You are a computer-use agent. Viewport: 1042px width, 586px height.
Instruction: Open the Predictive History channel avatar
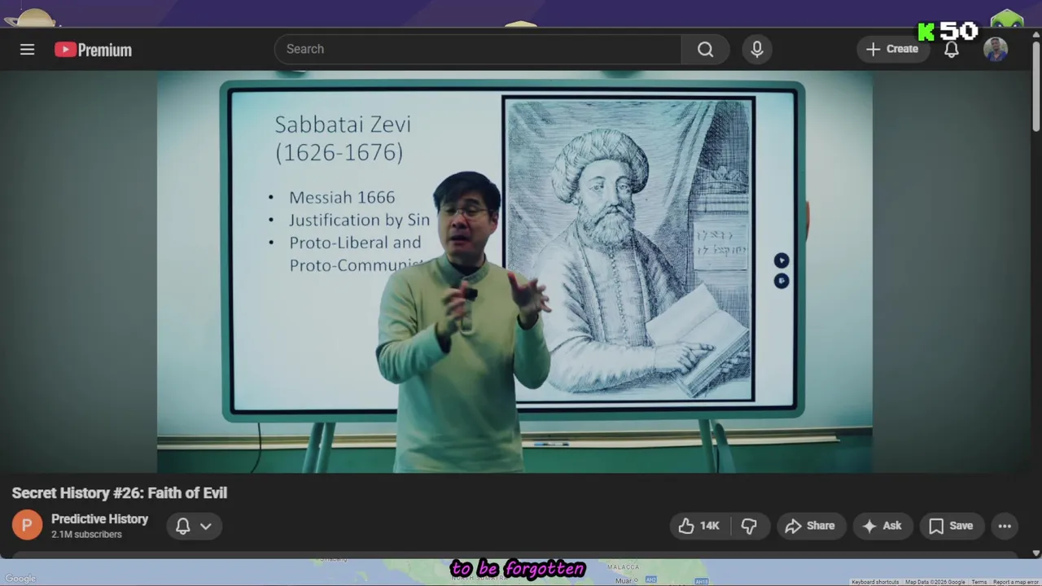[x=27, y=525]
